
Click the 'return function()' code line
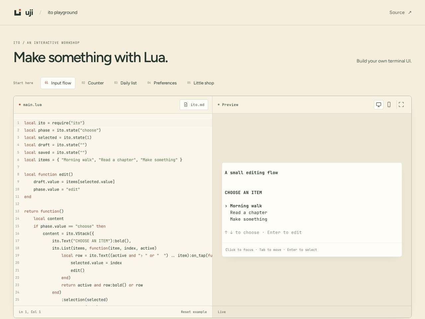coord(44,211)
